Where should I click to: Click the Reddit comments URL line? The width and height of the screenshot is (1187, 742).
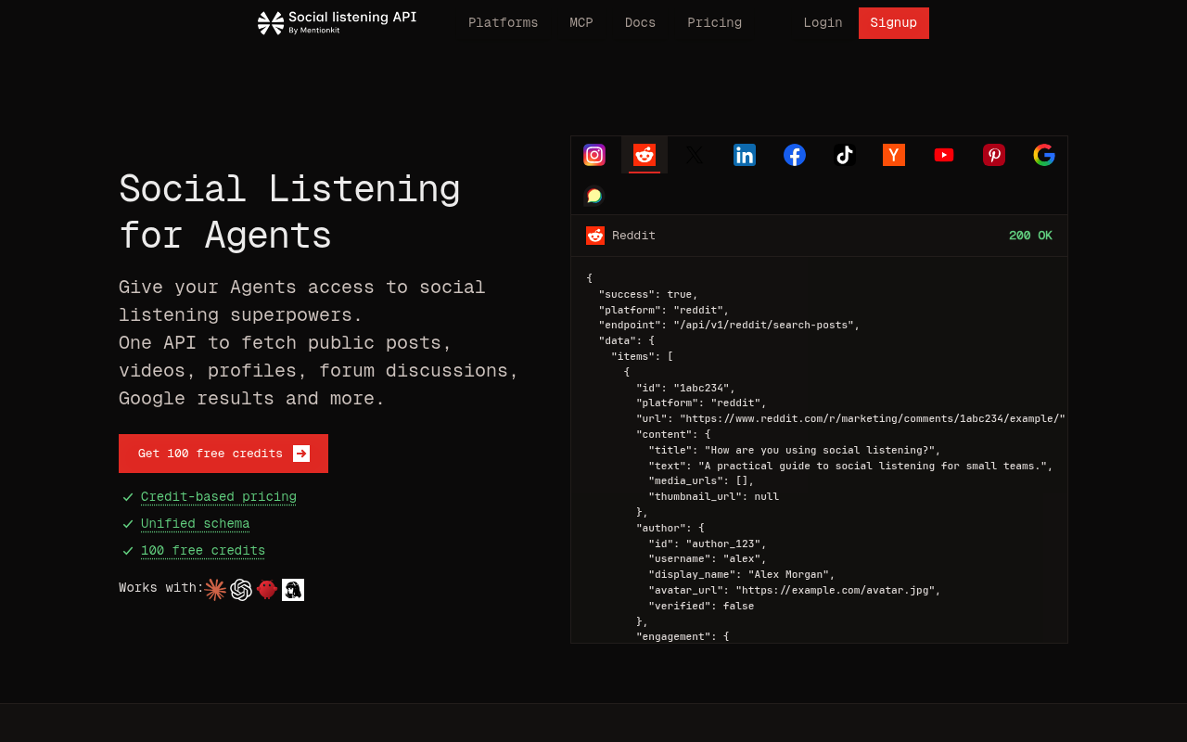click(851, 419)
